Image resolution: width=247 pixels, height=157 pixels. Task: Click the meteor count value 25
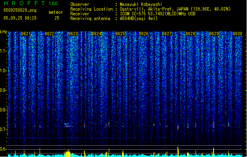pyautogui.click(x=57, y=18)
